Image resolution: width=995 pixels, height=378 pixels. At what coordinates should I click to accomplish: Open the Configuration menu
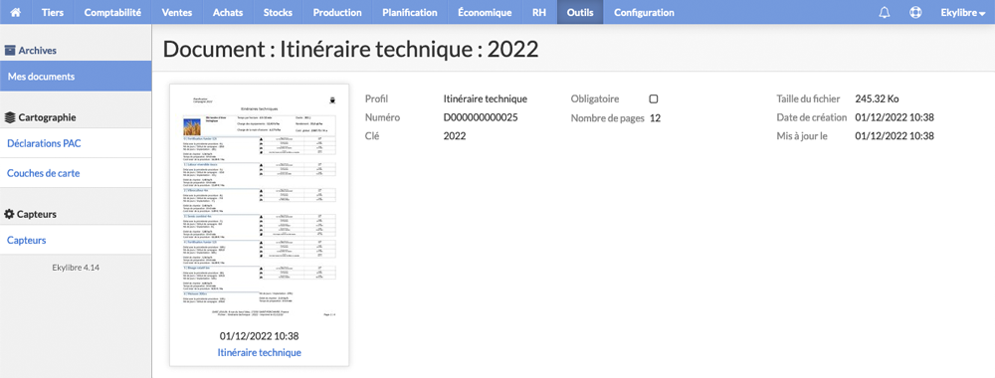[x=644, y=12]
